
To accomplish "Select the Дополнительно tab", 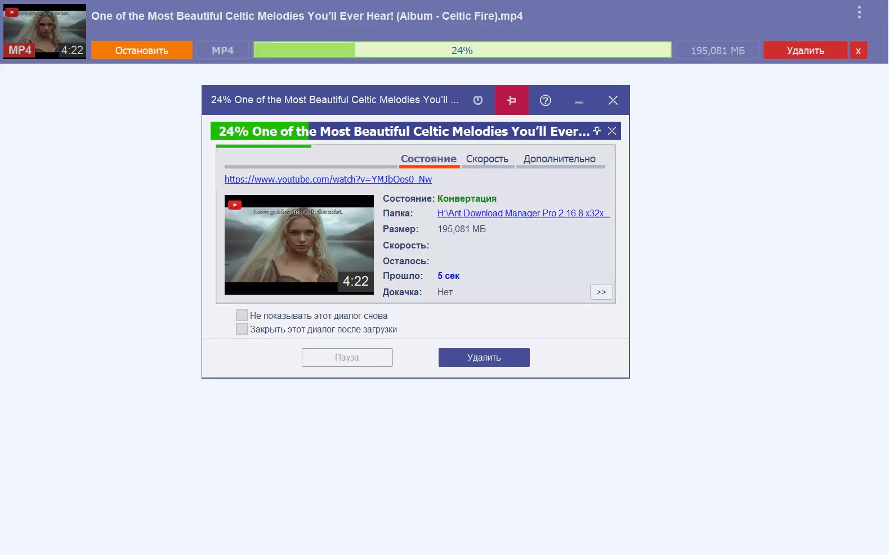I will tap(560, 159).
